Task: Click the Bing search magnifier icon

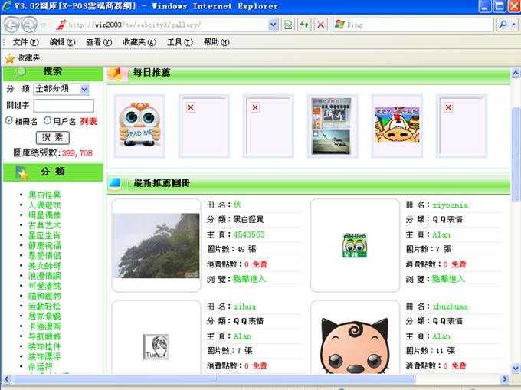Action: coord(503,25)
